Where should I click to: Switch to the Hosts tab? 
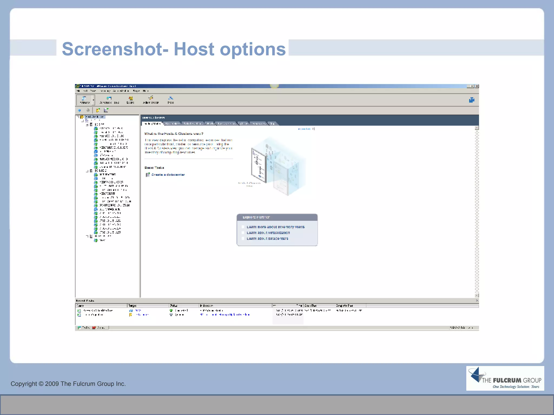210,123
